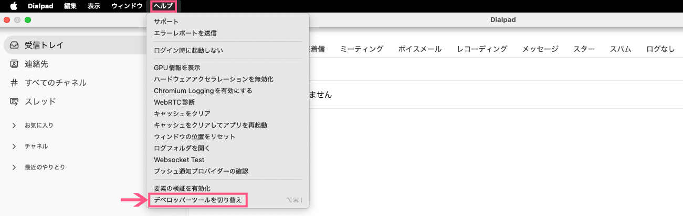Expand the チャネル section chevron
Viewport: 683px width, 216px height.
tap(14, 146)
